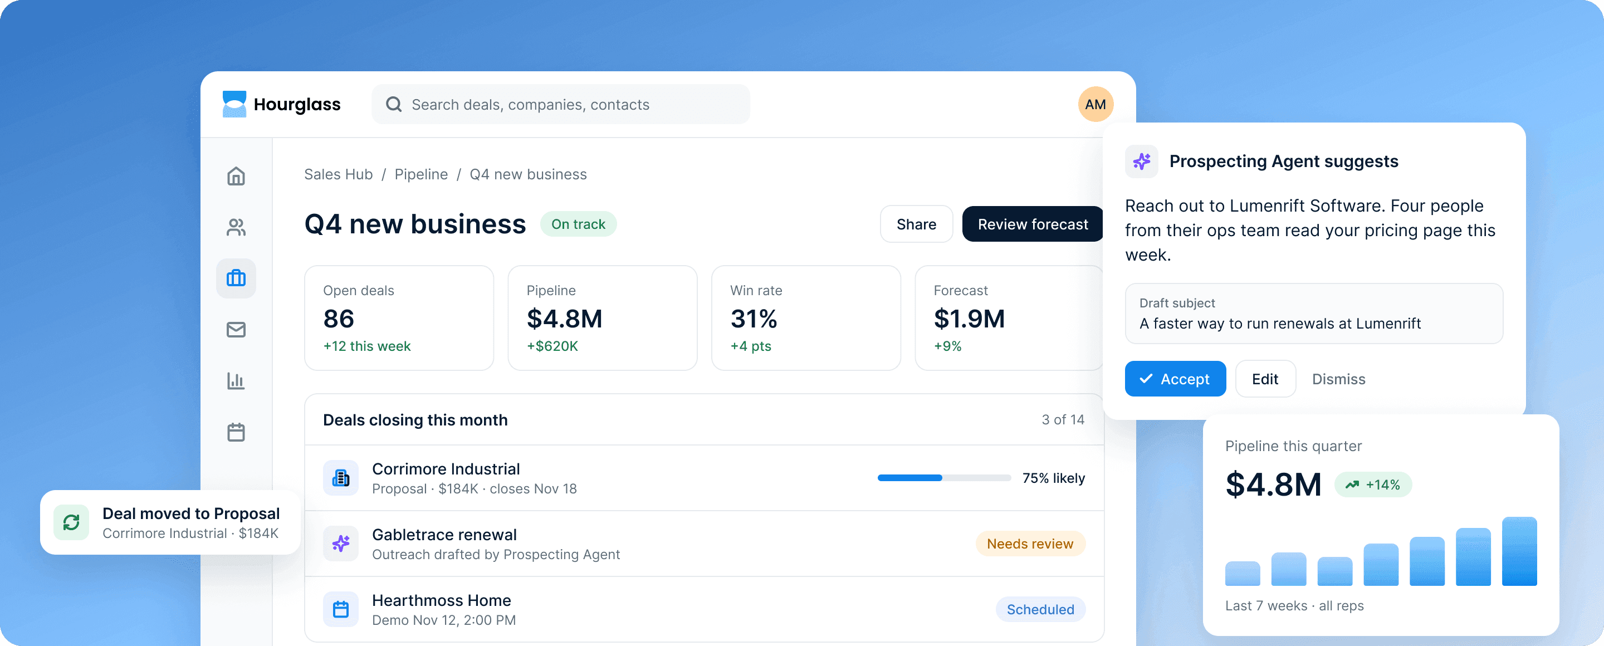Click the +14% growth badge
The width and height of the screenshot is (1604, 646).
(1373, 485)
